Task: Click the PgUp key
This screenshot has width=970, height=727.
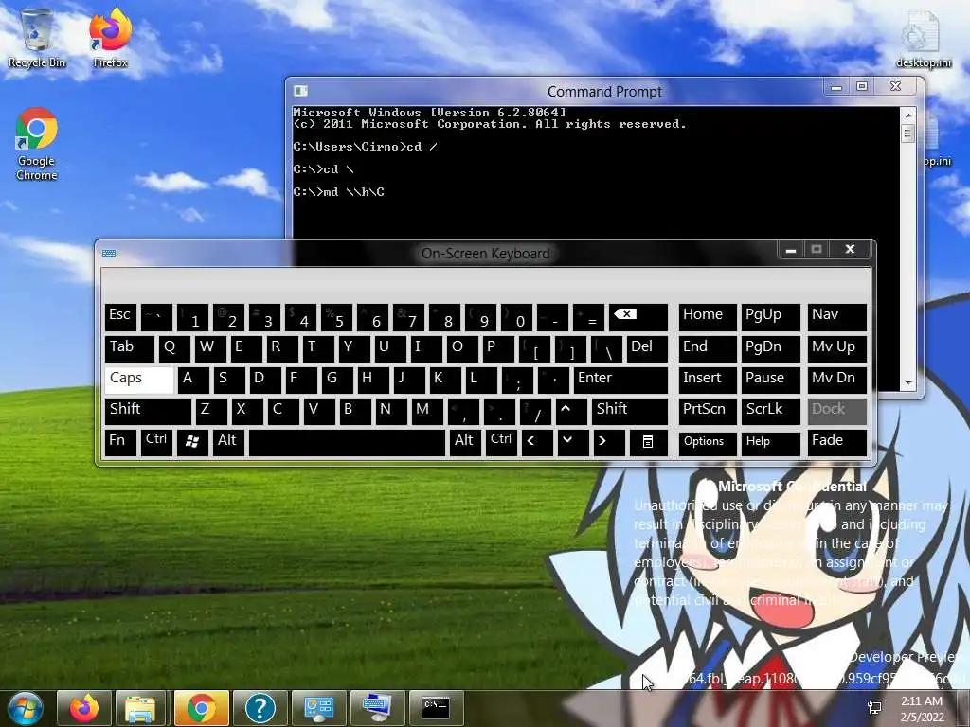Action: click(x=770, y=318)
